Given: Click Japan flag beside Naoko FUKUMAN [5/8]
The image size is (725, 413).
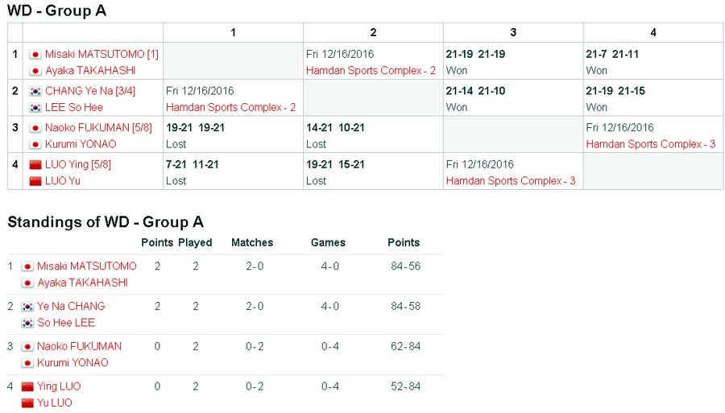Looking at the screenshot, I should pyautogui.click(x=35, y=128).
